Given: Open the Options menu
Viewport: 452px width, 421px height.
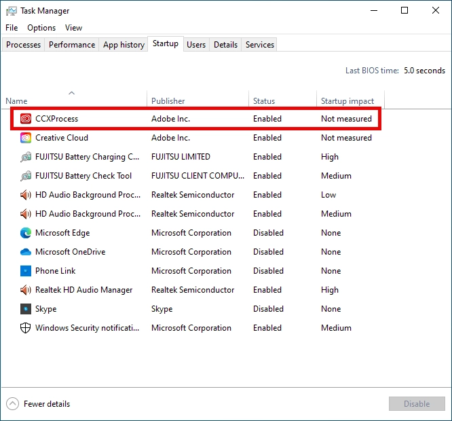Looking at the screenshot, I should pyautogui.click(x=41, y=28).
